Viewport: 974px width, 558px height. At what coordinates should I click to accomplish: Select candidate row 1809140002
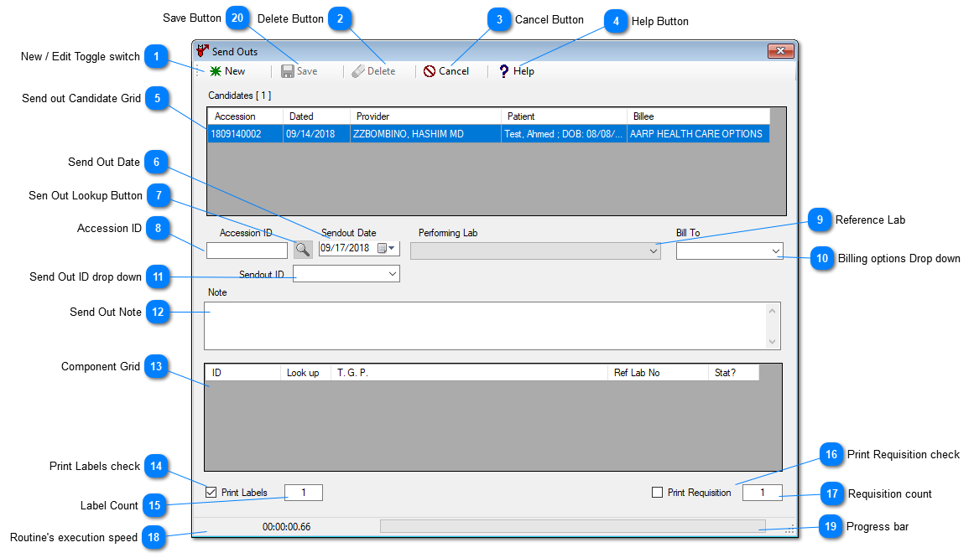[244, 134]
